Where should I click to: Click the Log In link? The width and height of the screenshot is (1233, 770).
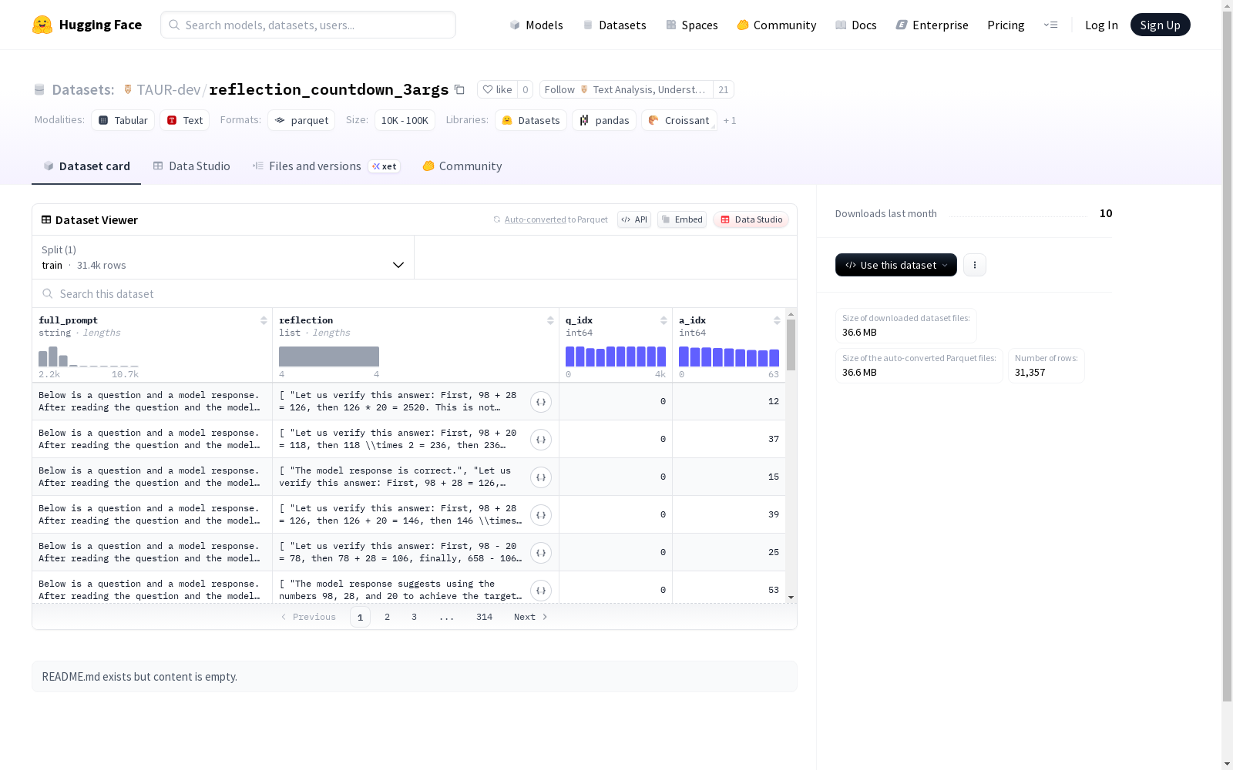1101,25
